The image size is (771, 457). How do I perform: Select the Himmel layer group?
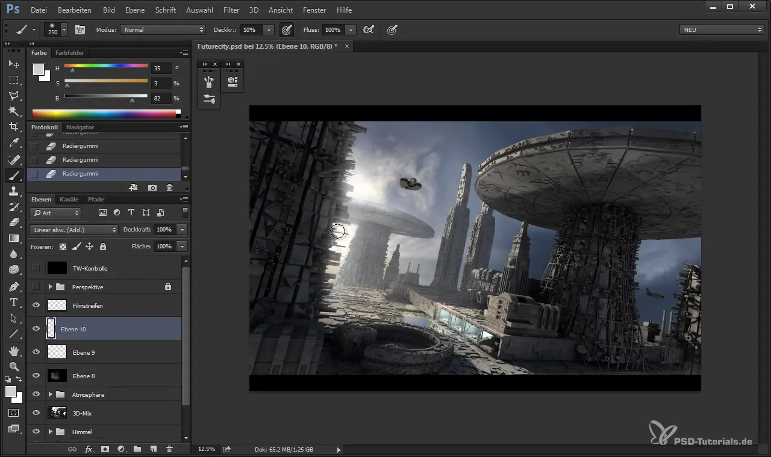(x=105, y=432)
